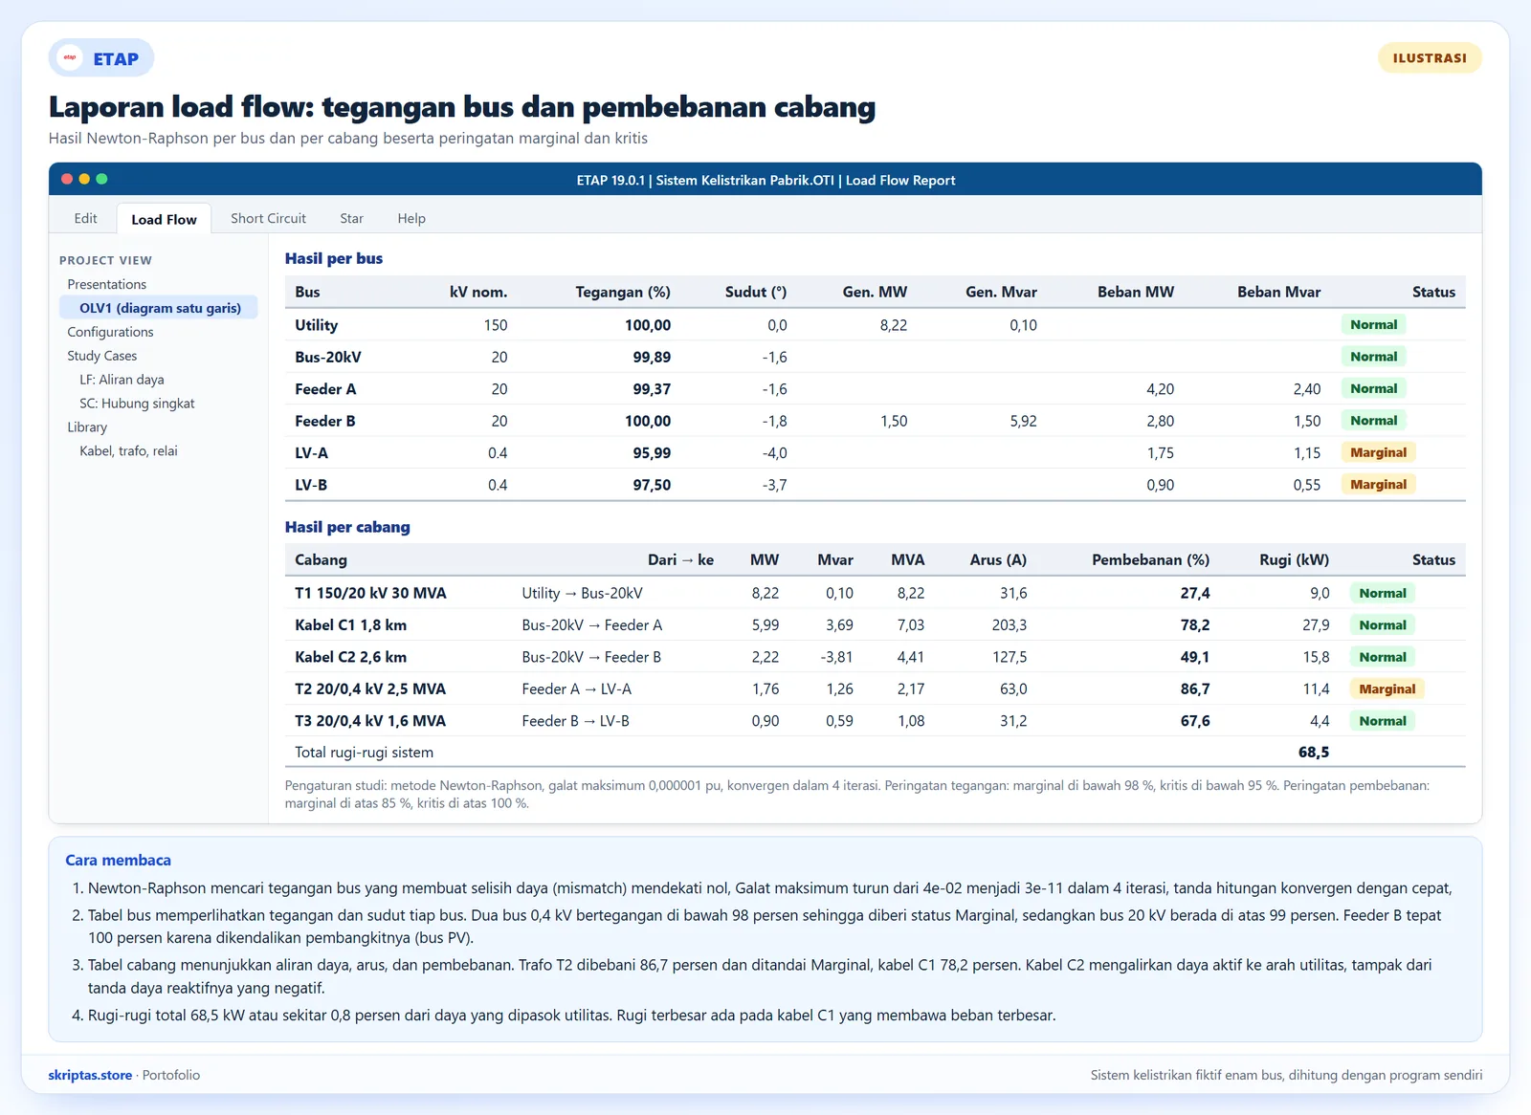Select the Load Flow tab
Viewport: 1531px width, 1115px height.
click(x=164, y=219)
